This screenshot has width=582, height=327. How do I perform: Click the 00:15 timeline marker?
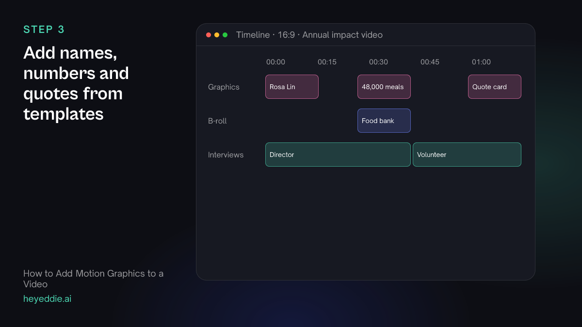[327, 62]
